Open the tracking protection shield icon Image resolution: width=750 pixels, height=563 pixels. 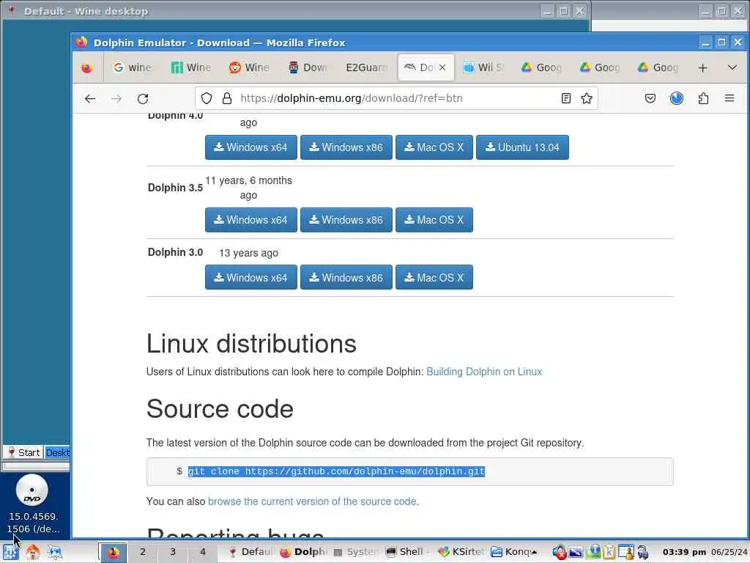point(206,99)
